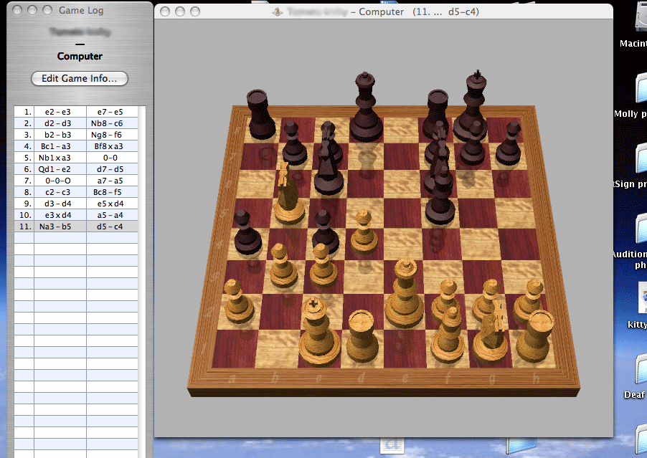The image size is (647, 458).
Task: Select move 'b2 – b3' in Game Log
Action: (x=58, y=135)
